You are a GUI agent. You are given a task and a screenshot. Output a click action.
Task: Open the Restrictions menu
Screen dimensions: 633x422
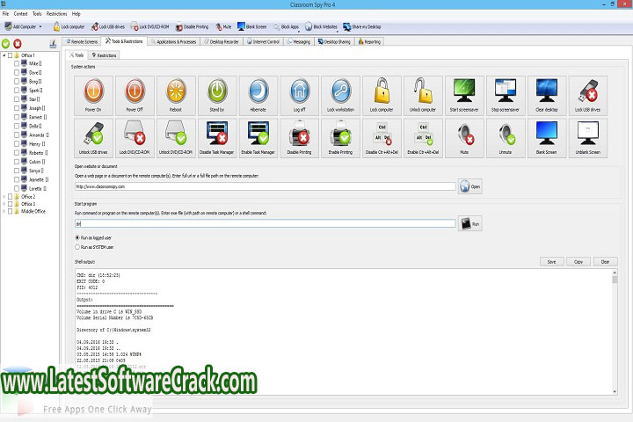tap(56, 14)
